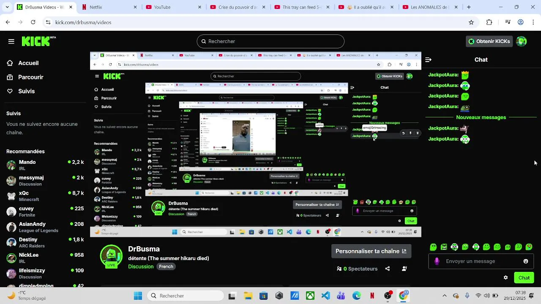Click DrBusma live avatar below the video

pos(111,256)
